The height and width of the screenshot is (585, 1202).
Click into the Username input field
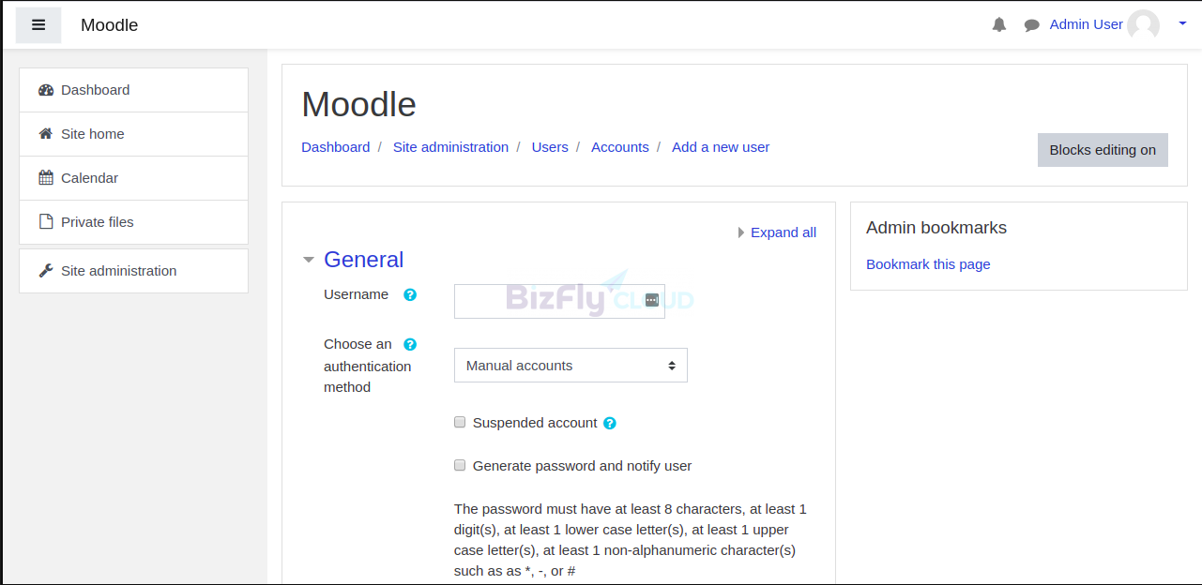[559, 301]
